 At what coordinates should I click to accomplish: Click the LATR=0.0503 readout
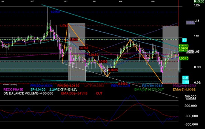click(x=94, y=86)
